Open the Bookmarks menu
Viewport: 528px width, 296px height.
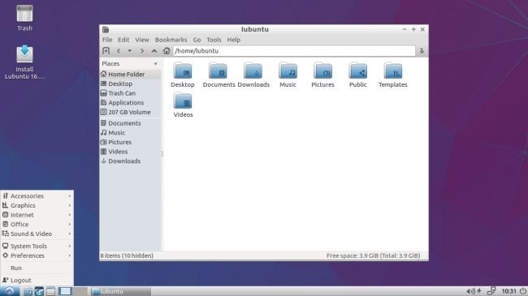point(171,40)
